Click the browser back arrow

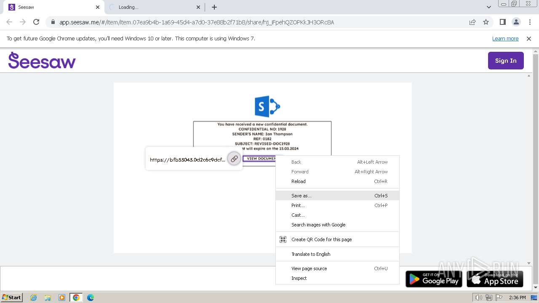click(9, 22)
